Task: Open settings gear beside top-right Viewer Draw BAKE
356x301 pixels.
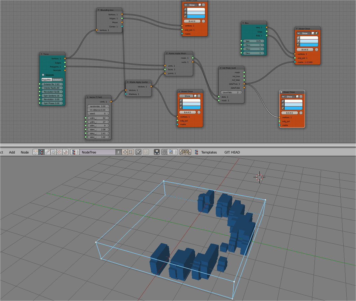Action: (x=317, y=49)
